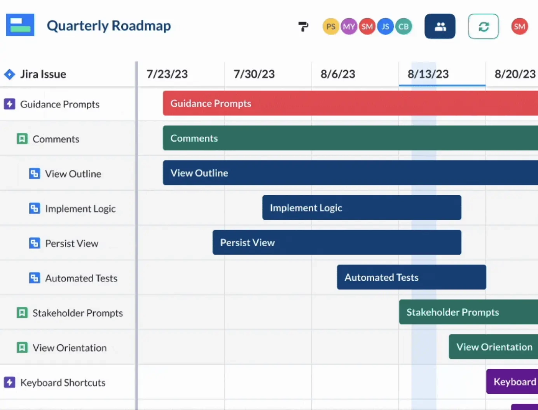Click the app logo in the top left
538x410 pixels.
[20, 24]
